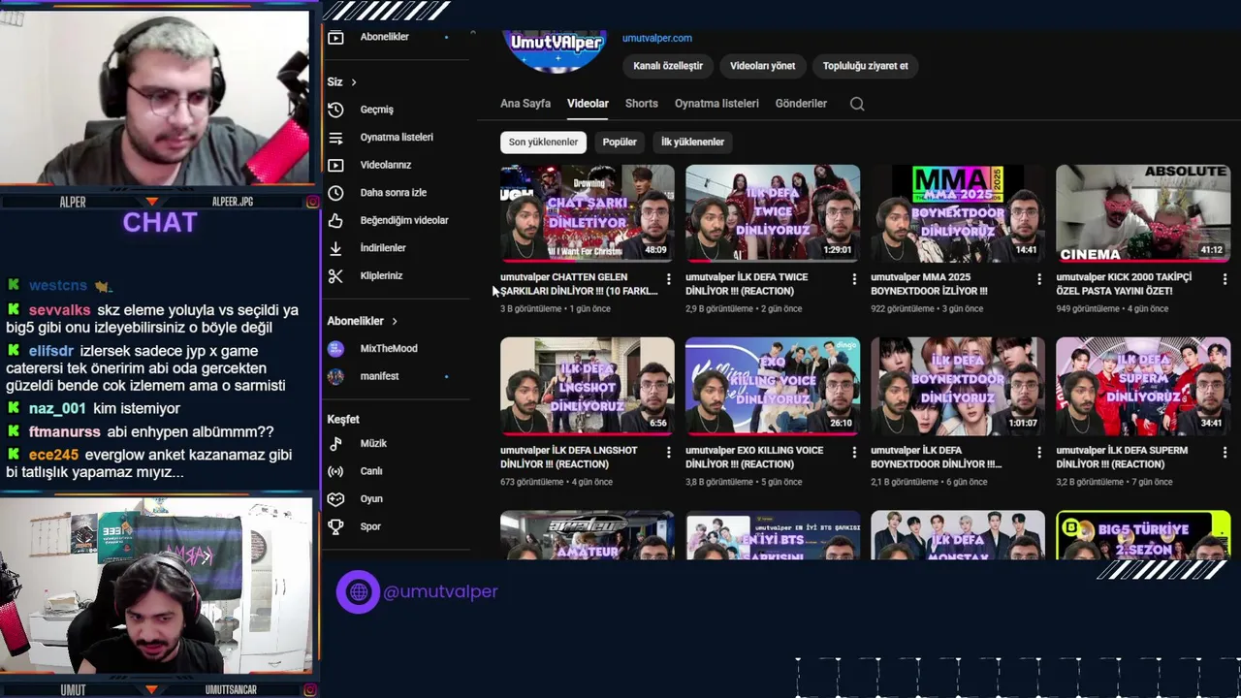The width and height of the screenshot is (1241, 698).
Task: Open CHATTEN GELEN ŞARKILARI DİNLİYOR video title
Action: (x=579, y=284)
